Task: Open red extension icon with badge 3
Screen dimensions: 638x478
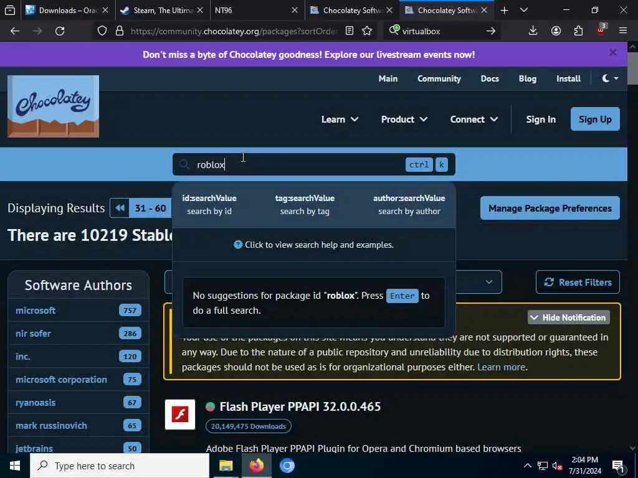Action: pyautogui.click(x=601, y=30)
